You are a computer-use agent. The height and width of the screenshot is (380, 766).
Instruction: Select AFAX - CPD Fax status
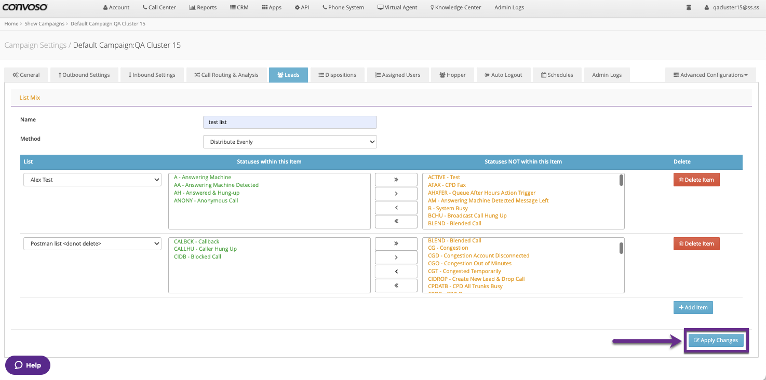[447, 185]
